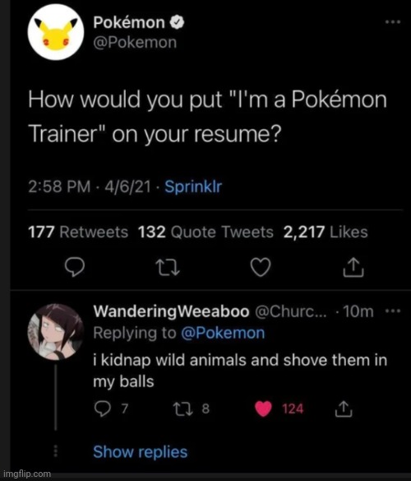Screen dimensions: 411x481
Task: View the 132 Quote Tweets list
Action: pos(205,232)
